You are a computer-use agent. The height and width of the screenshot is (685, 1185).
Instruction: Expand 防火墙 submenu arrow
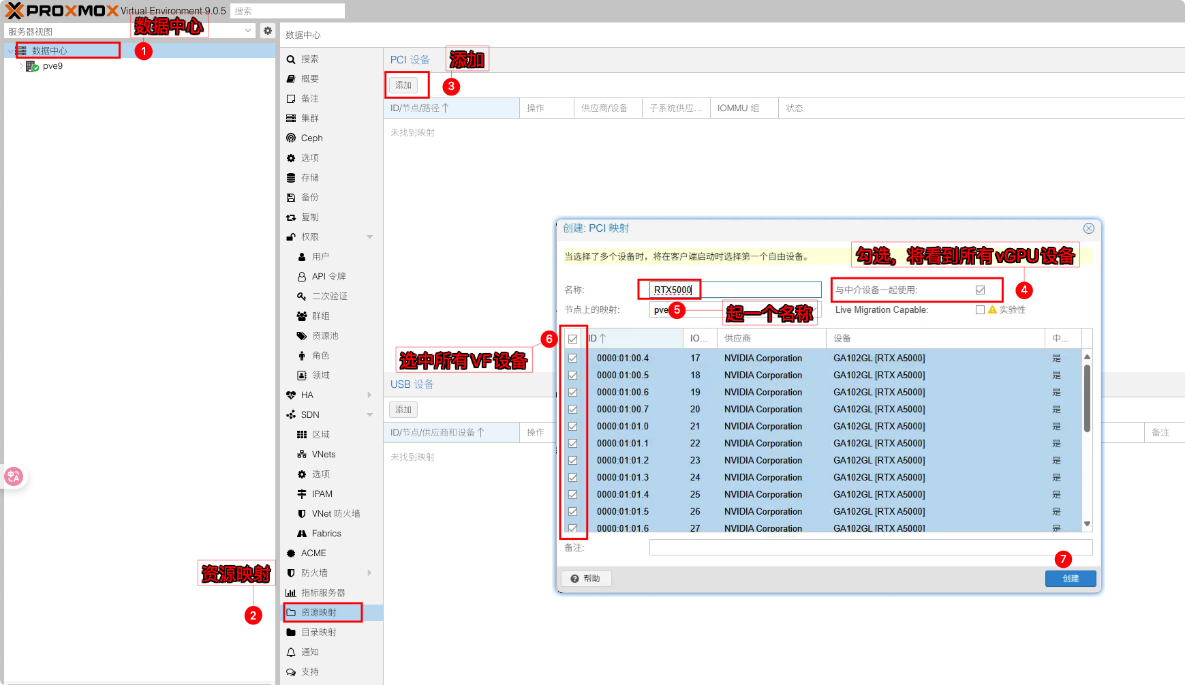click(370, 573)
